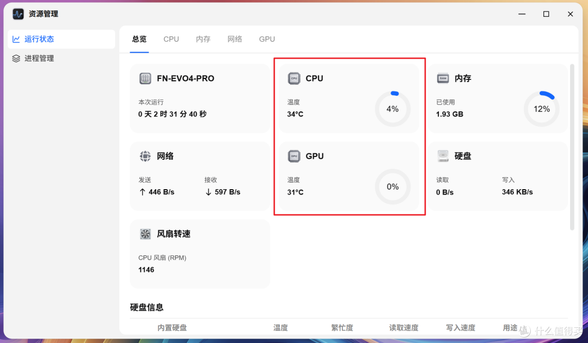Click the GPU temperature 31°C
Viewport: 588px width, 343px height.
point(295,192)
